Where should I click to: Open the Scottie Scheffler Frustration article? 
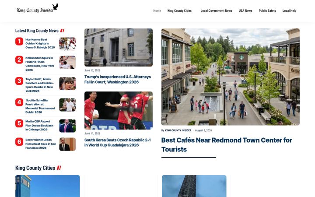pyautogui.click(x=40, y=106)
